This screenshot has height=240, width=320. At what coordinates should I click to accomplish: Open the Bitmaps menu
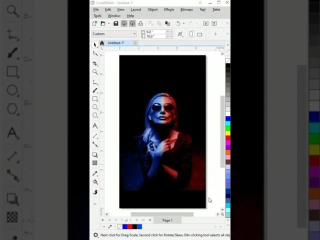[186, 9]
